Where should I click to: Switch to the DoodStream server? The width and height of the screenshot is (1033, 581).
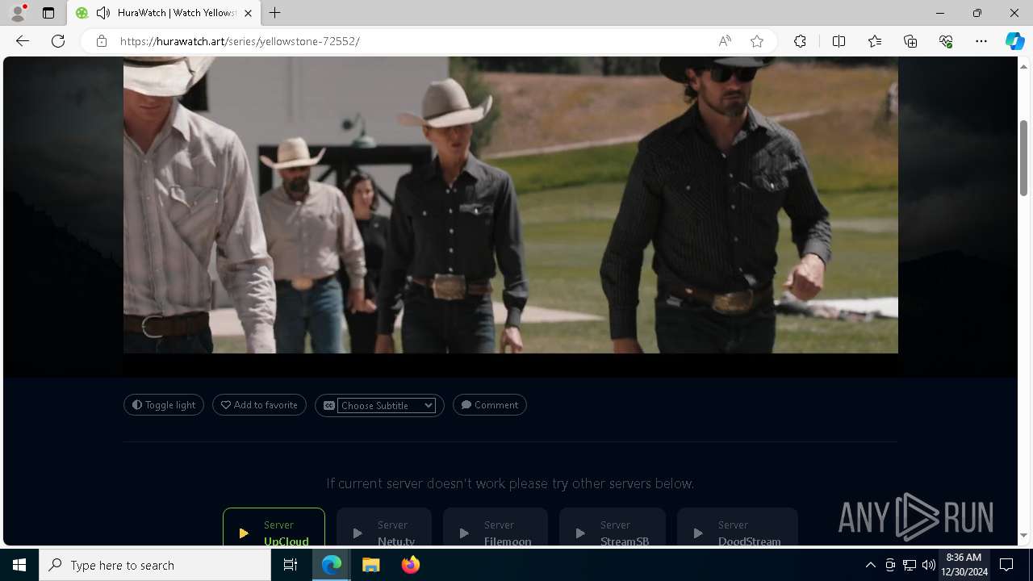(738, 527)
